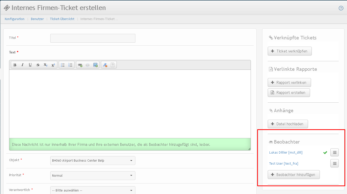This screenshot has height=194, width=347.
Task: Insert a bulleted list
Action: coord(63,65)
